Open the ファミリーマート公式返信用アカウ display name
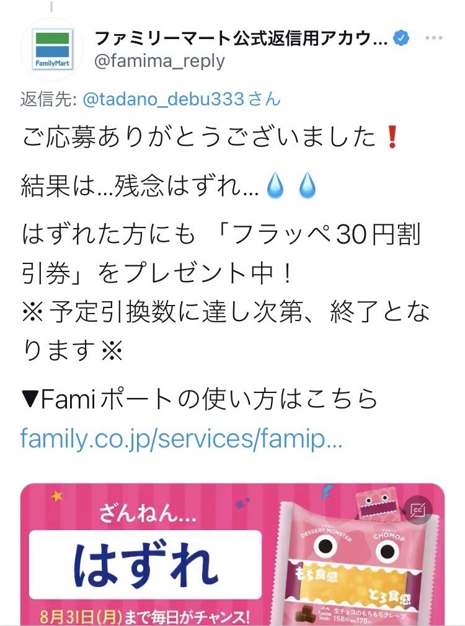This screenshot has width=465, height=626. point(241,38)
